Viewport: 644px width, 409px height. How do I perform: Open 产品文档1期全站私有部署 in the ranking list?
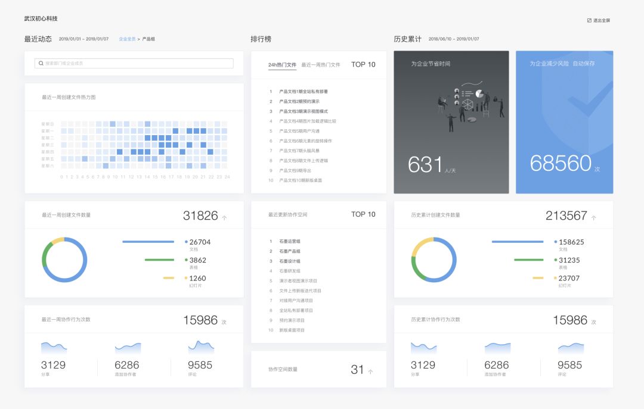tap(304, 92)
